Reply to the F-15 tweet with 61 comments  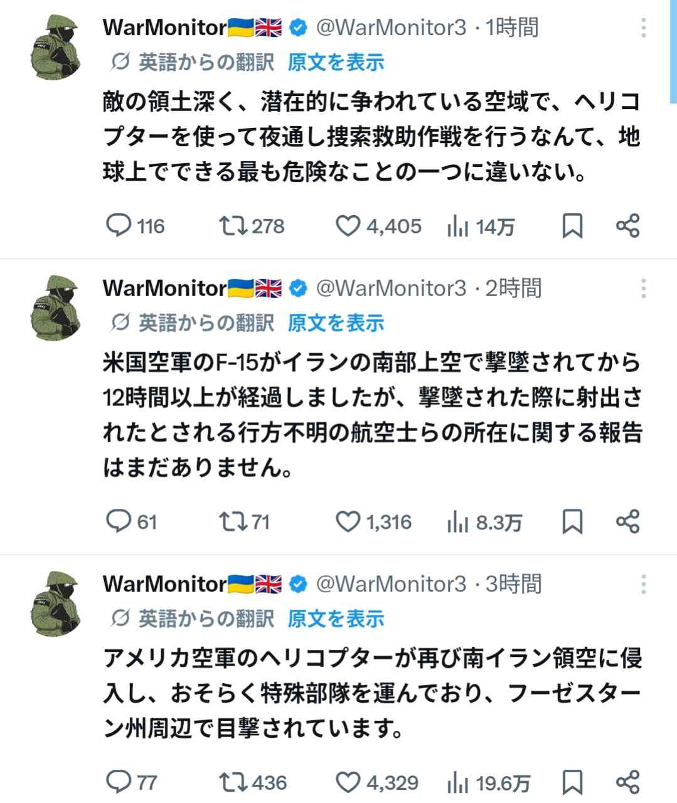click(x=119, y=522)
